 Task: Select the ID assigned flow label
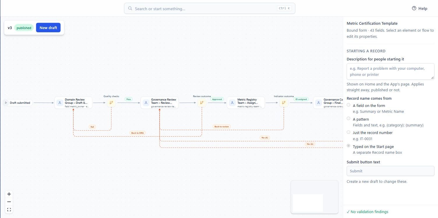click(x=301, y=99)
